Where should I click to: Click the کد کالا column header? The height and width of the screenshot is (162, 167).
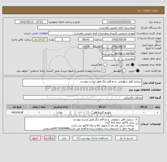(x=144, y=107)
